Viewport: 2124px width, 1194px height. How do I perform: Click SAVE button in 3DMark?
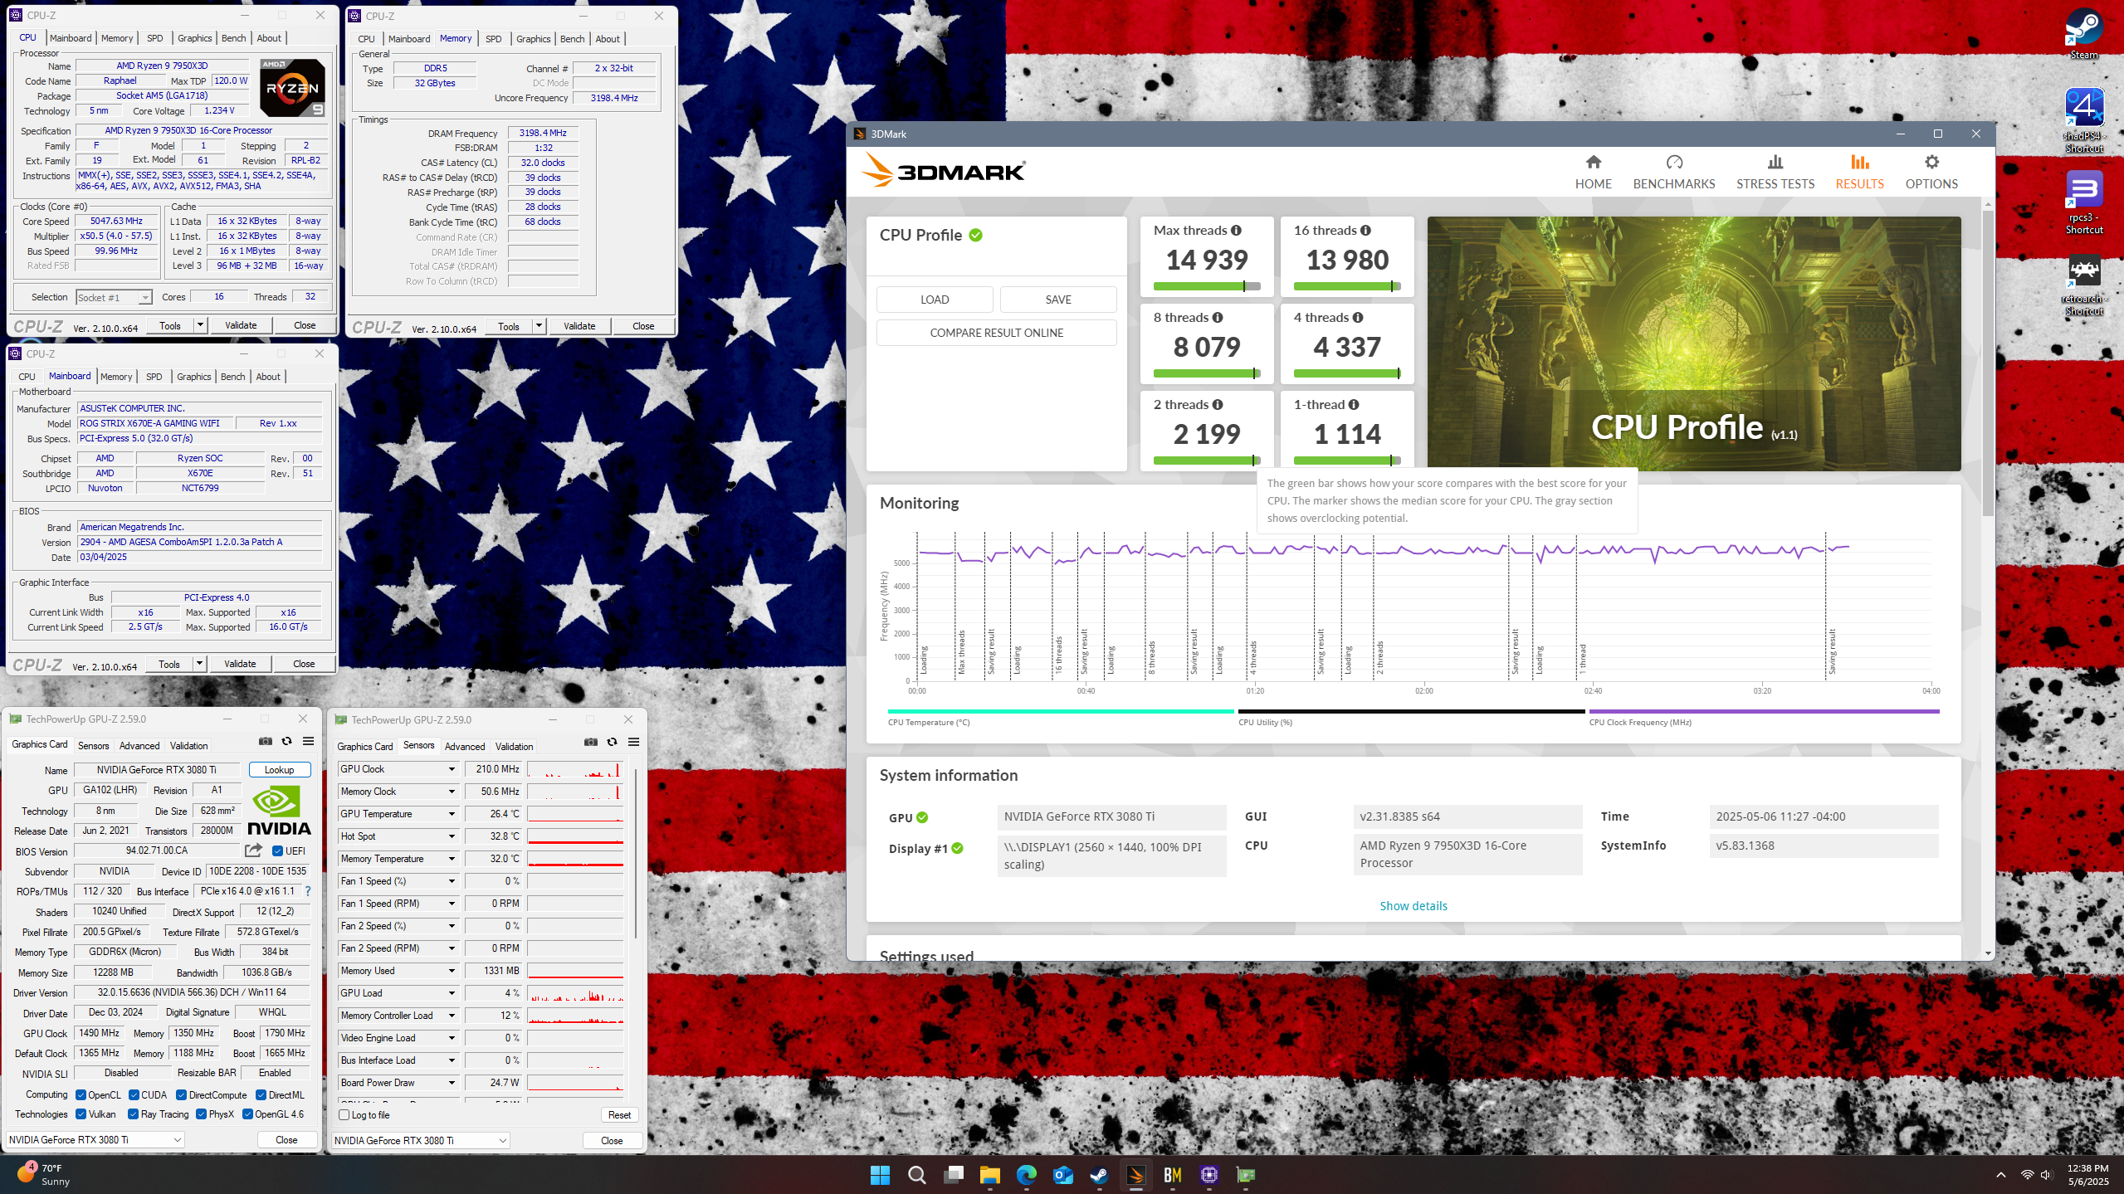pyautogui.click(x=1058, y=300)
